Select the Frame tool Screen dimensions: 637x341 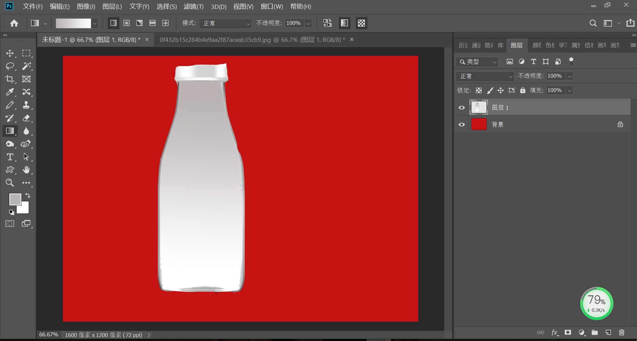click(26, 79)
